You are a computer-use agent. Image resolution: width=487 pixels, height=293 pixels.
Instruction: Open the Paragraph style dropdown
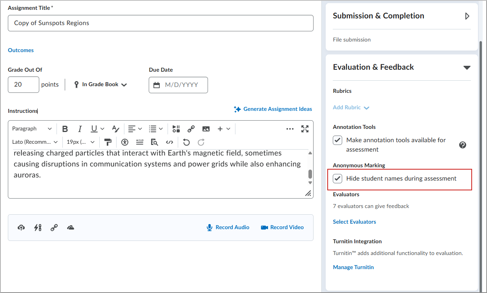click(32, 128)
